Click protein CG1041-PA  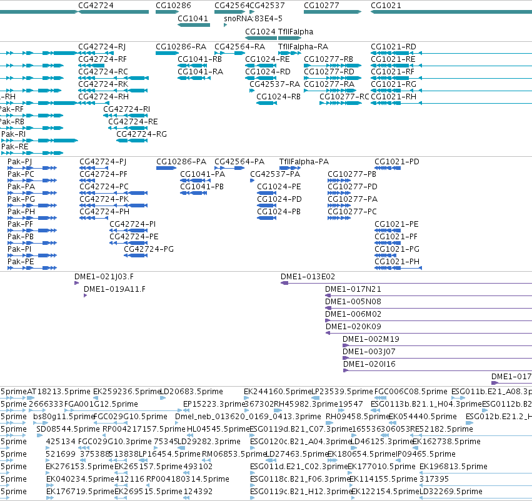[x=203, y=174]
